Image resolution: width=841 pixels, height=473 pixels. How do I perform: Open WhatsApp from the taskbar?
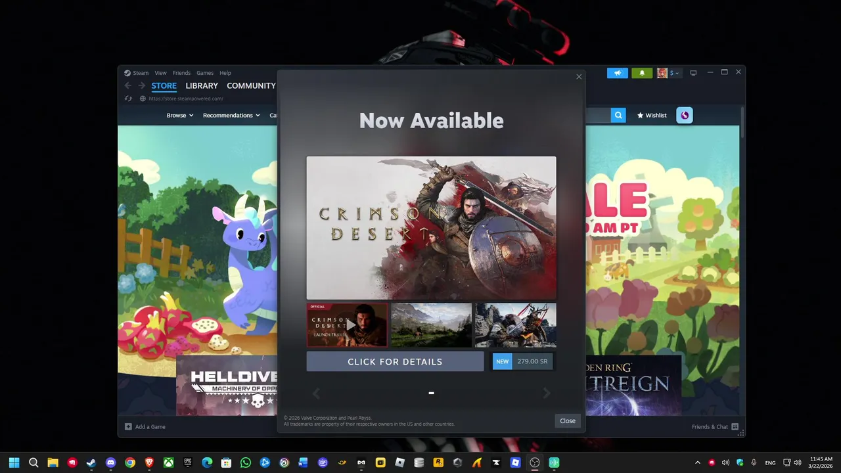pos(246,462)
